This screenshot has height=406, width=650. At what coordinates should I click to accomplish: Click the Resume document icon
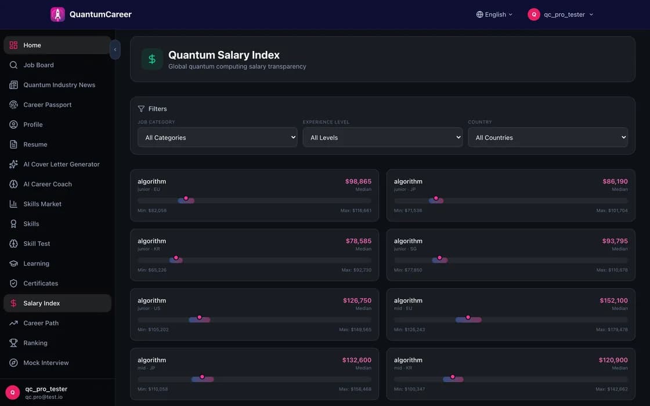(x=14, y=144)
